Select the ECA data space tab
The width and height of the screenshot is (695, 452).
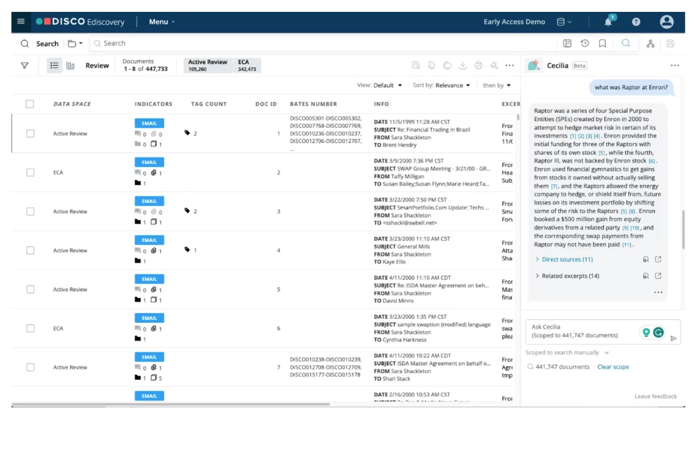pyautogui.click(x=247, y=65)
